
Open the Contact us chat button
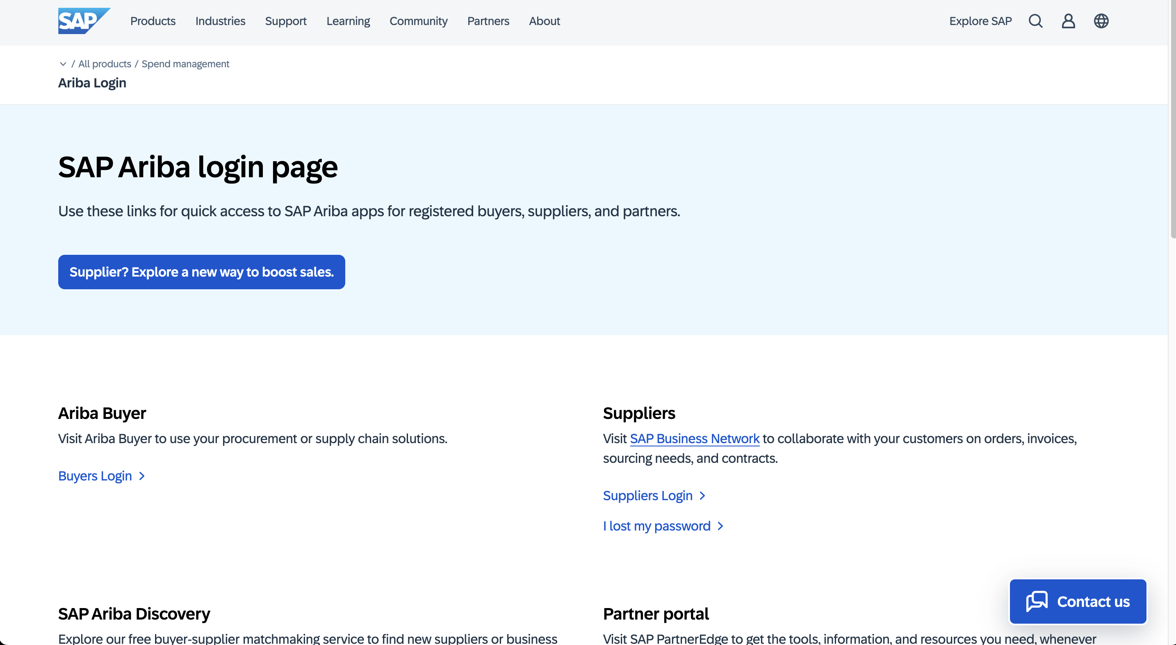1078,602
